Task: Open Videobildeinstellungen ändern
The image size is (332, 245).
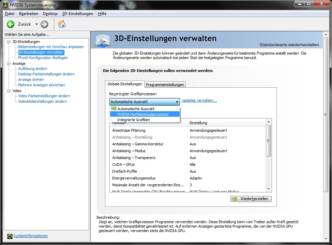Action: (x=42, y=102)
